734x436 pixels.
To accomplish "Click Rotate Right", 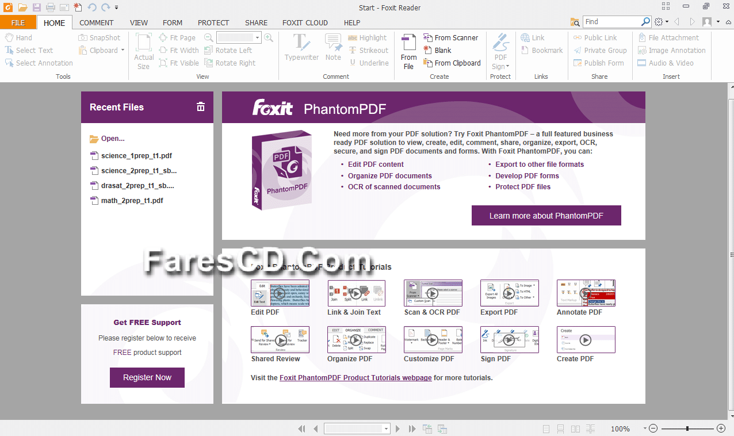I will click(x=230, y=63).
